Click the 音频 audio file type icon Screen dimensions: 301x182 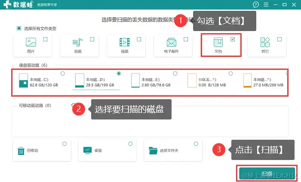click(77, 42)
